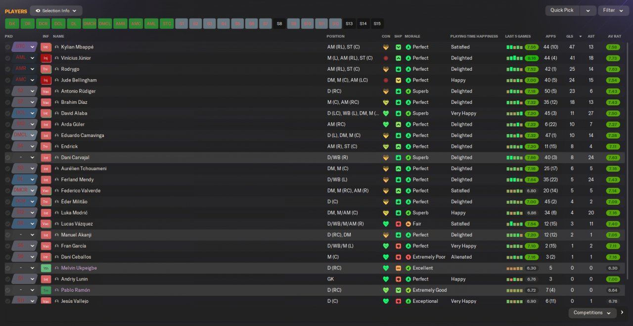Click Mbappé's last 5 games form bars

(x=514, y=47)
